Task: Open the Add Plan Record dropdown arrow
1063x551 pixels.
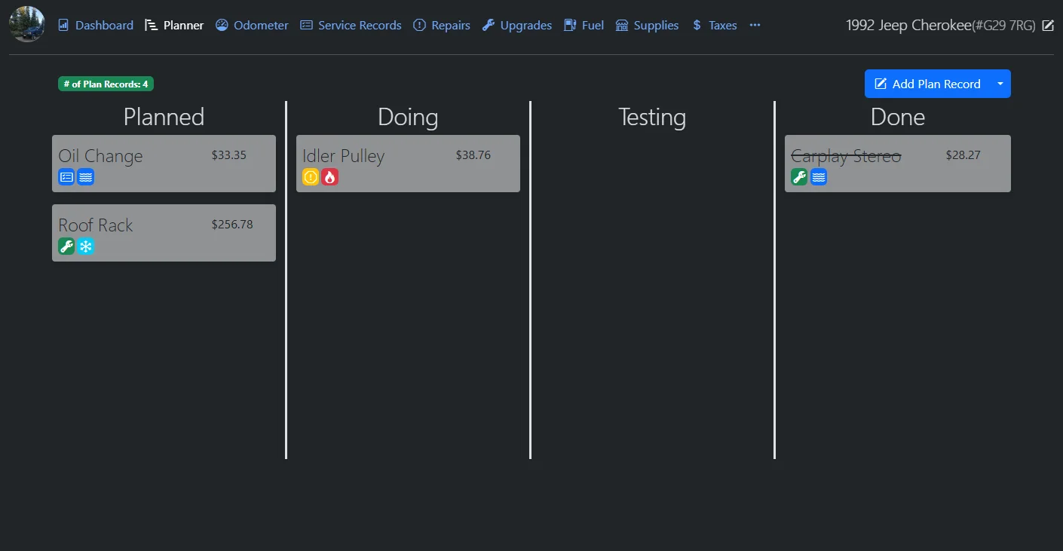Action: [x=1000, y=84]
